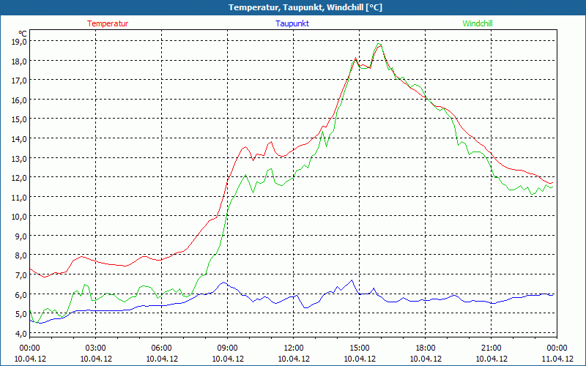This screenshot has height=366, width=586.
Task: Click the green Windchill legend label
Action: (x=478, y=23)
